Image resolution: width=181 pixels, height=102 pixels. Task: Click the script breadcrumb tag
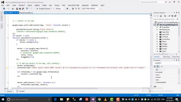click(x=22, y=91)
